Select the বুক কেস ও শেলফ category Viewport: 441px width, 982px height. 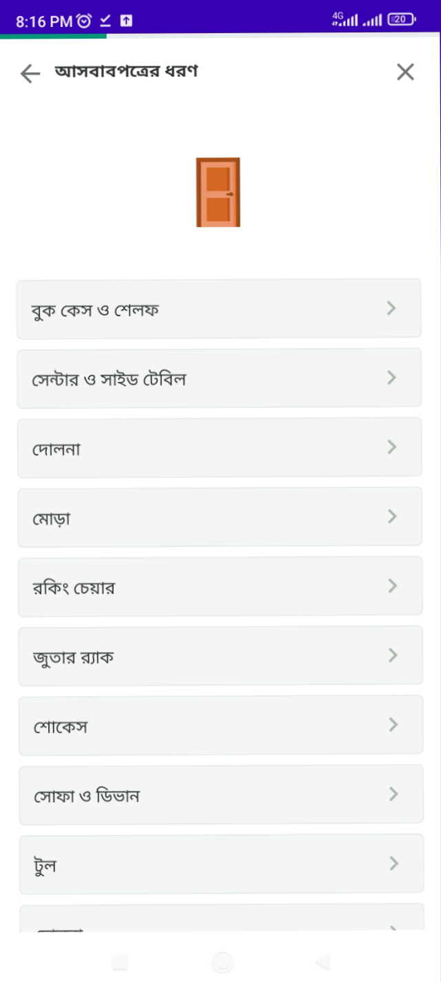pos(219,308)
